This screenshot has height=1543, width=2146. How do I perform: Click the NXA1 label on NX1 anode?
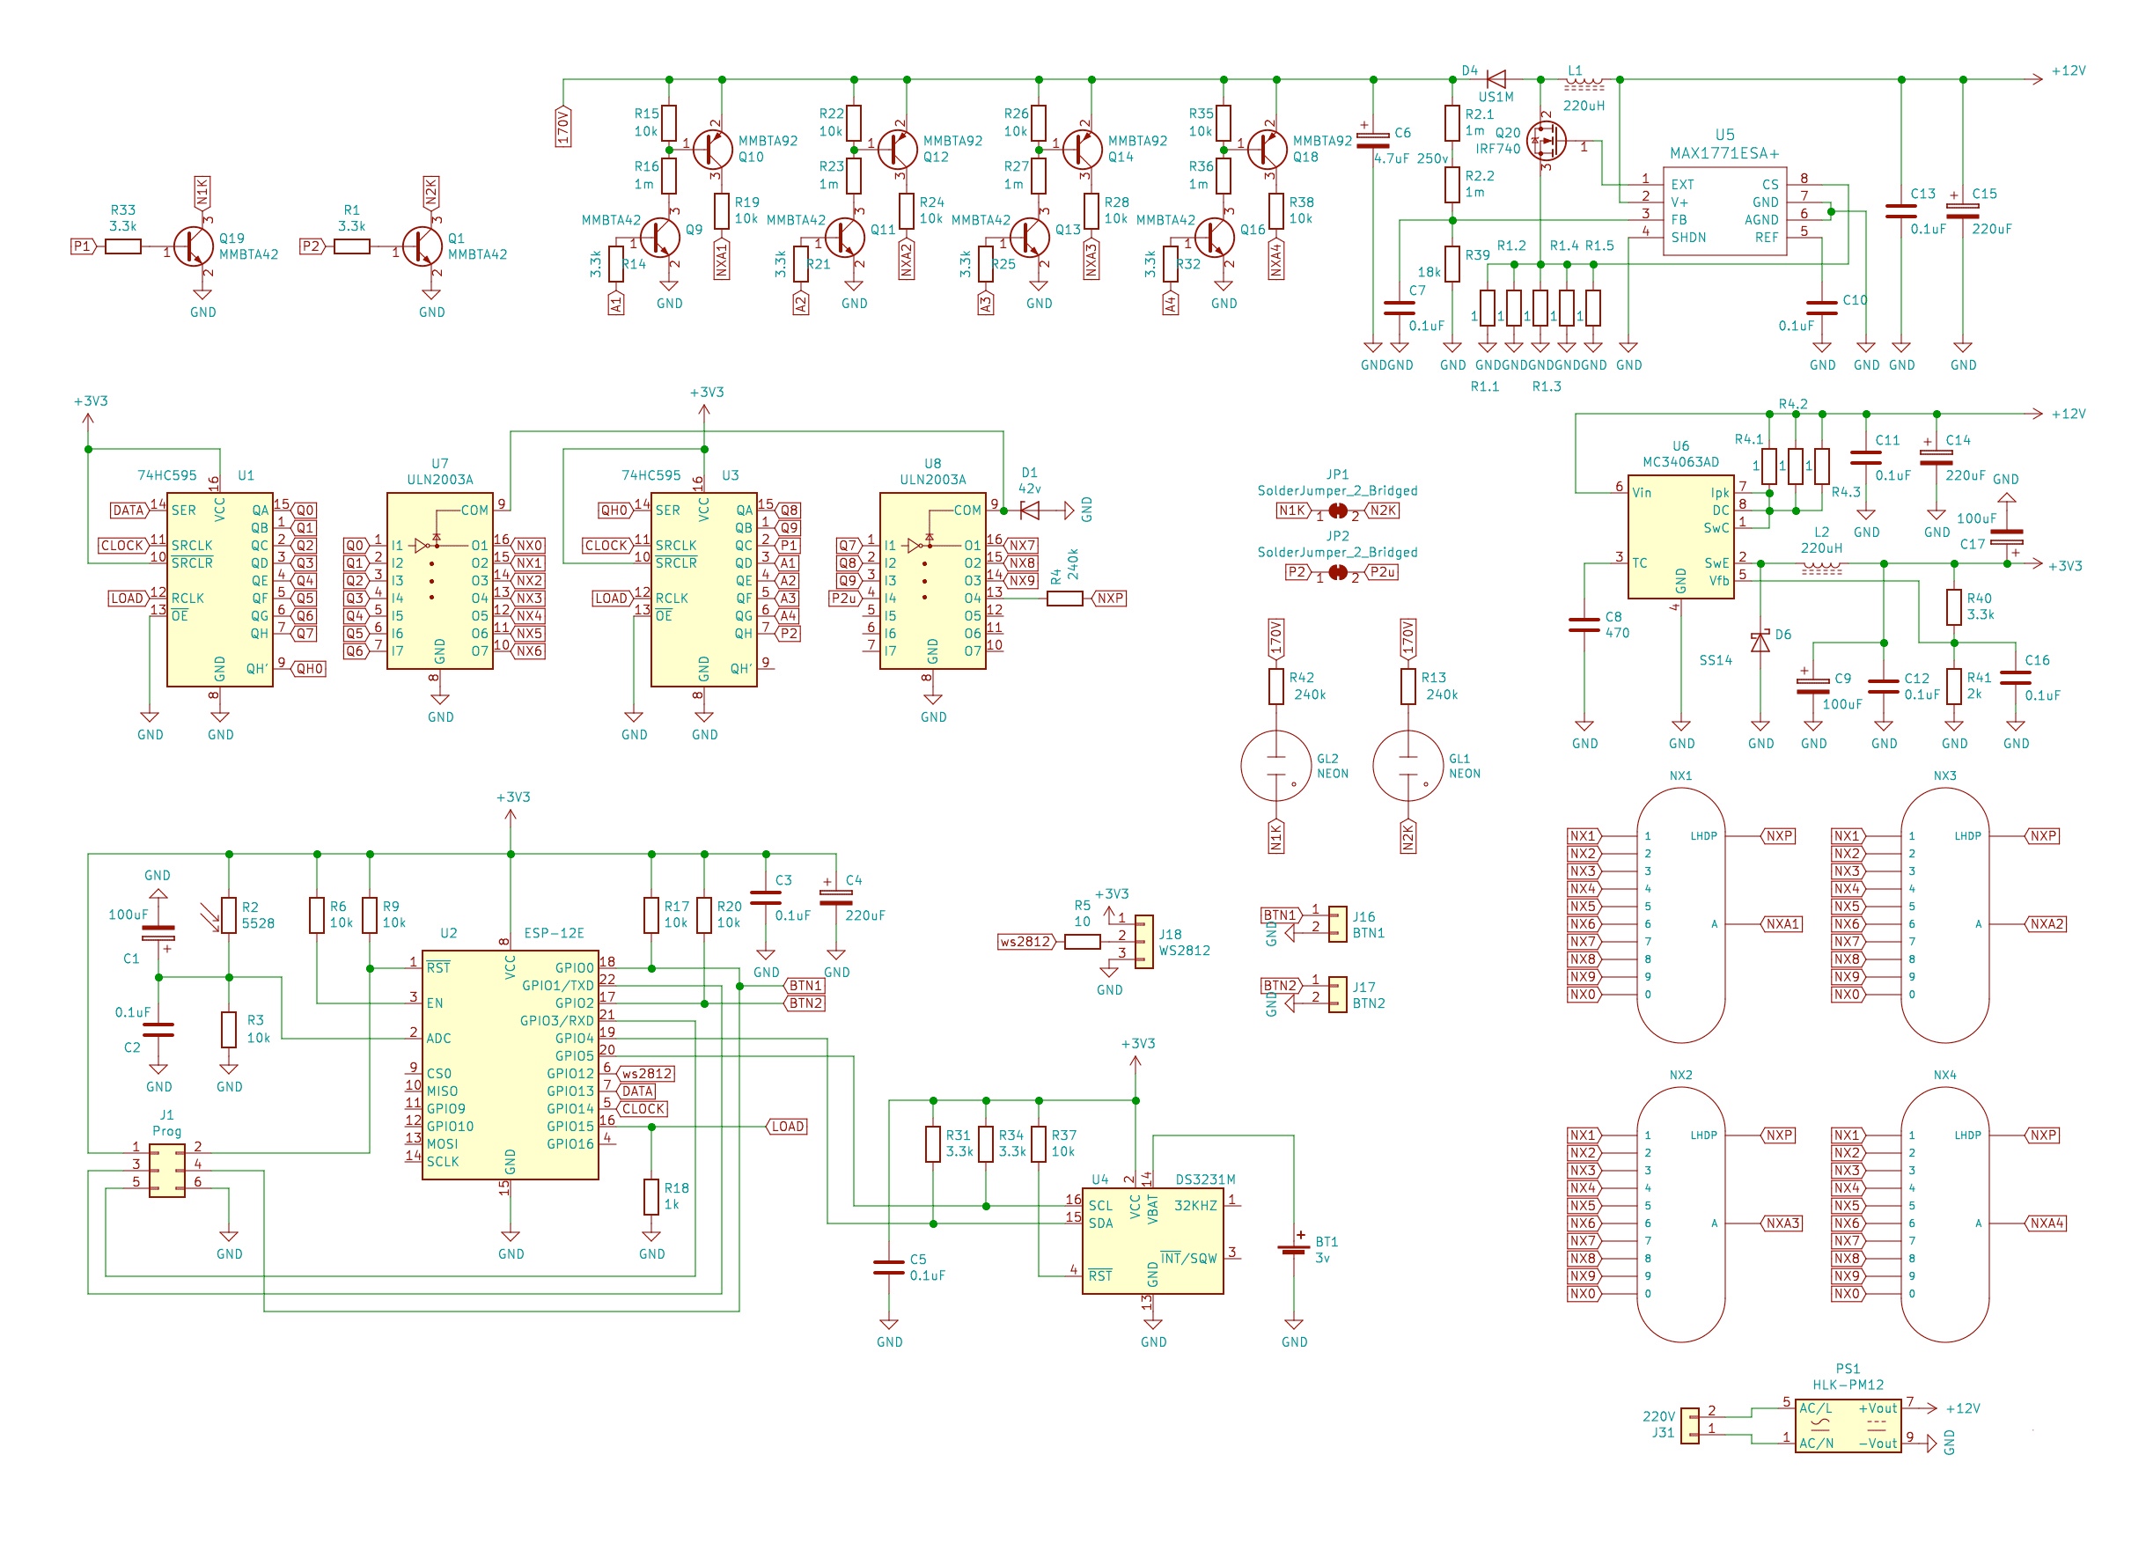(1781, 924)
